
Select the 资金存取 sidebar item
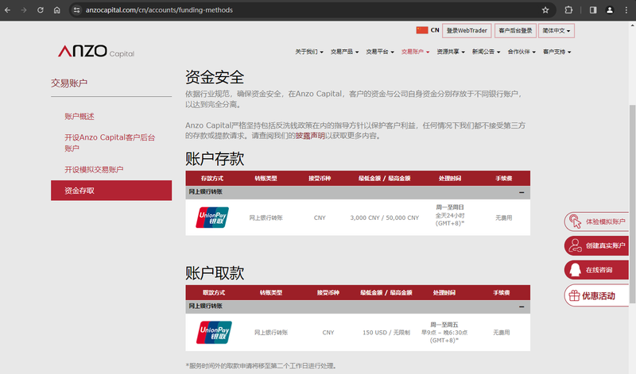click(x=111, y=191)
